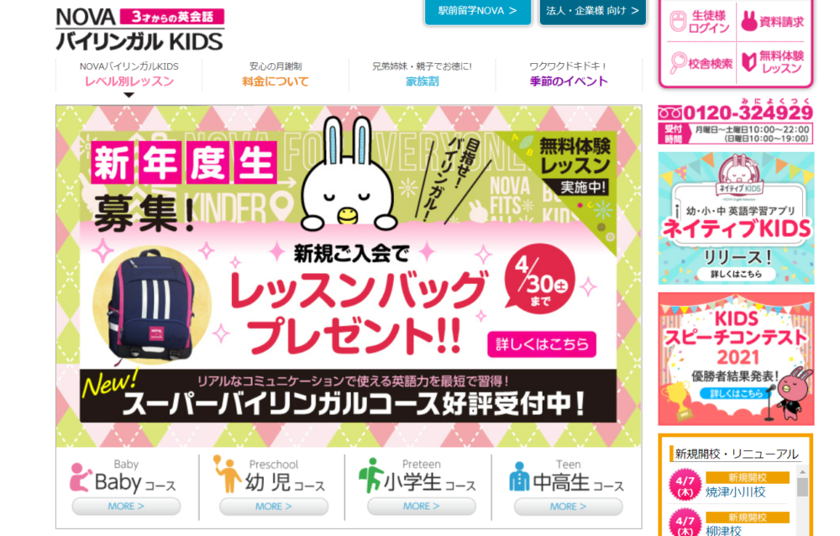The width and height of the screenshot is (840, 536).
Task: Click the 小学生 Preteen course figure icon
Action: [x=370, y=475]
